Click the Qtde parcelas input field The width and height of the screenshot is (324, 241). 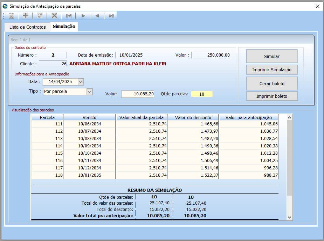202,94
